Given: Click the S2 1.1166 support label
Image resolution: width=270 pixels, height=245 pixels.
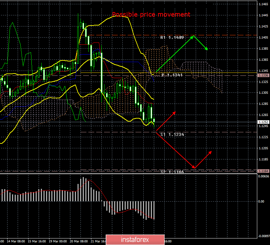Looking at the screenshot, I should [172, 172].
